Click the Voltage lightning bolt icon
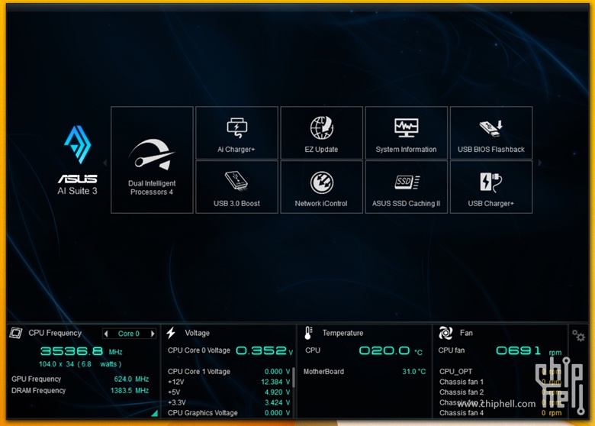Screen dimensions: 595x426 pos(171,333)
